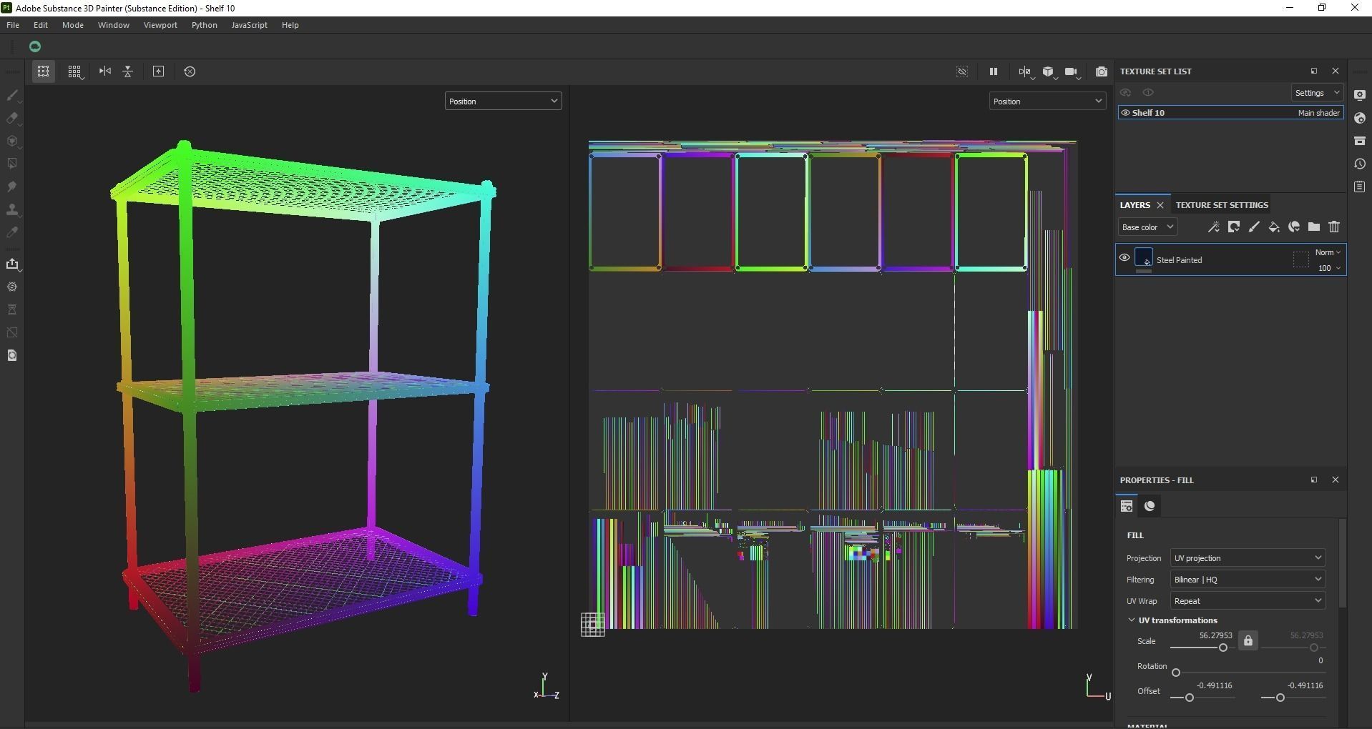
Task: Open the Texture Set List Settings dropdown
Action: point(1317,93)
